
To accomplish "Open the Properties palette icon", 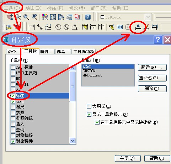I will coord(45,17).
